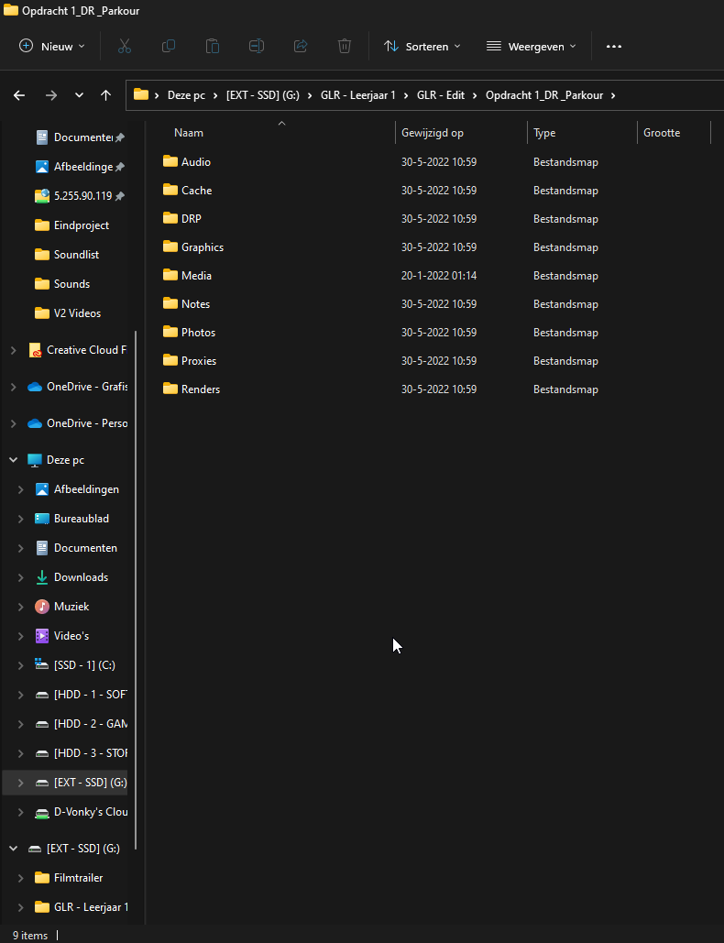
Task: Click the Copy icon in toolbar
Action: 169,46
